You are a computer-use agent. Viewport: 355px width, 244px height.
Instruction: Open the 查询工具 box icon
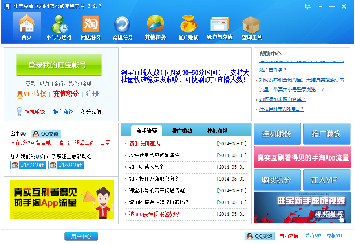pyautogui.click(x=252, y=24)
